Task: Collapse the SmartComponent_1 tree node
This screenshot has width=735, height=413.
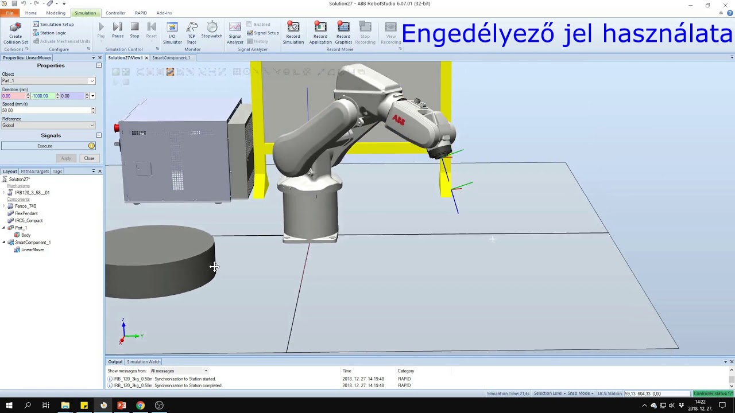Action: 4,243
